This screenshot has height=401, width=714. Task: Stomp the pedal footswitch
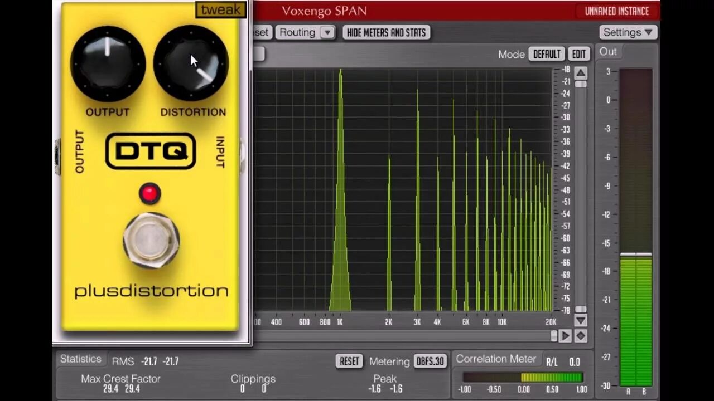[x=151, y=240]
